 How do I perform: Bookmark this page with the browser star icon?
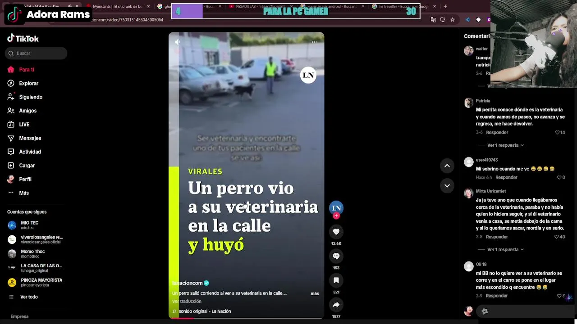click(453, 20)
